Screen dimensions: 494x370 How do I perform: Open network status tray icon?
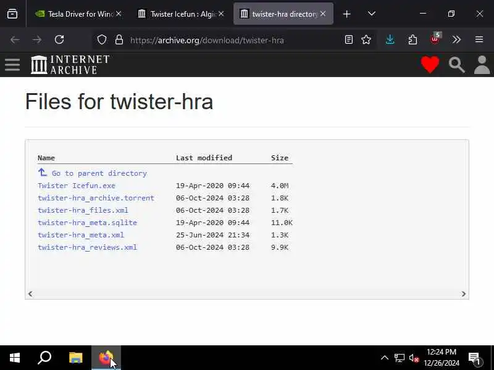click(399, 358)
